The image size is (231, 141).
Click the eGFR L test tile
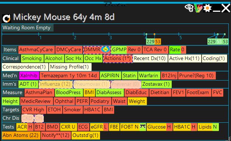click(x=99, y=127)
